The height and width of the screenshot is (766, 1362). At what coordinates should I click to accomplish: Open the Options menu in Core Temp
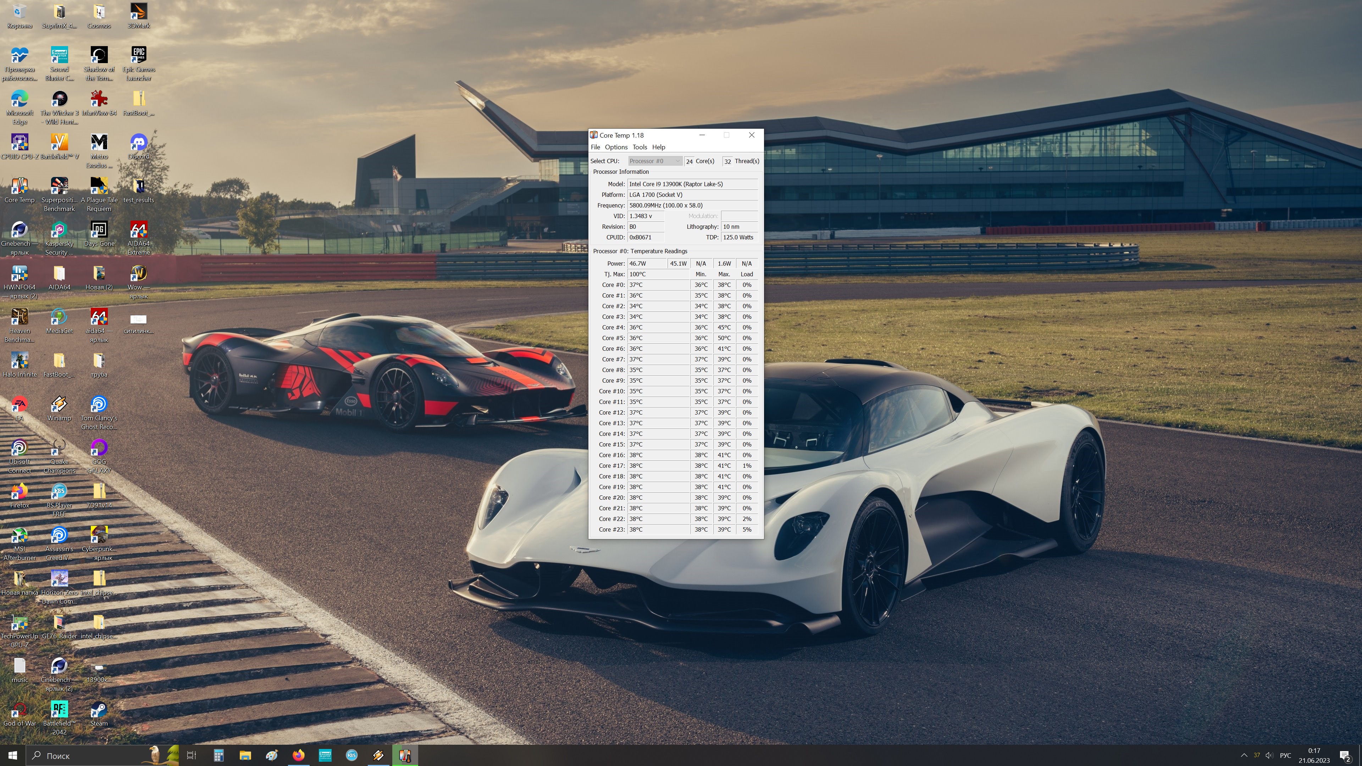(x=616, y=147)
